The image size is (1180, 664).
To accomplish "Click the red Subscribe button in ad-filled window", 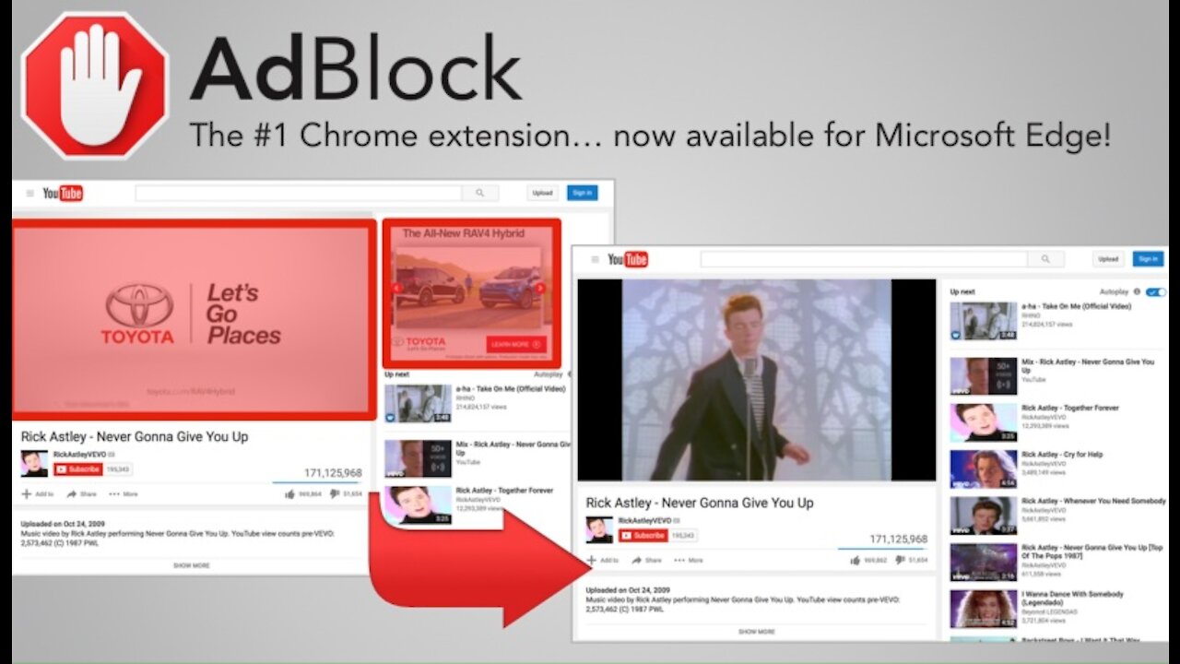I will coord(78,468).
